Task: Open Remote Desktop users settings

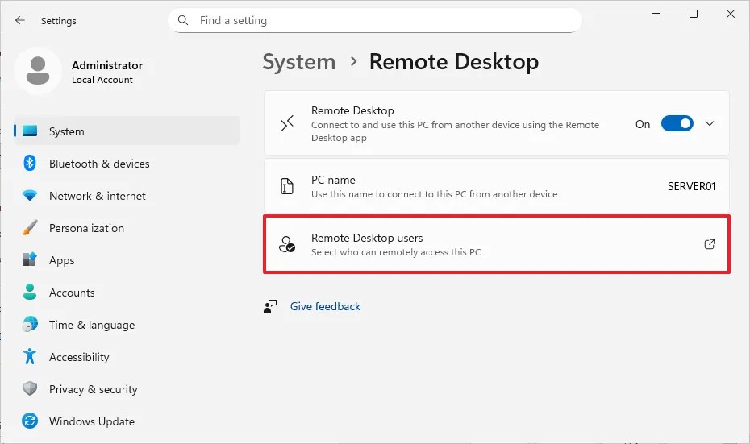Action: (x=497, y=244)
